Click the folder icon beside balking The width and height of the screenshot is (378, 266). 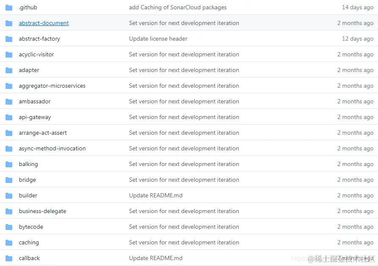9,164
